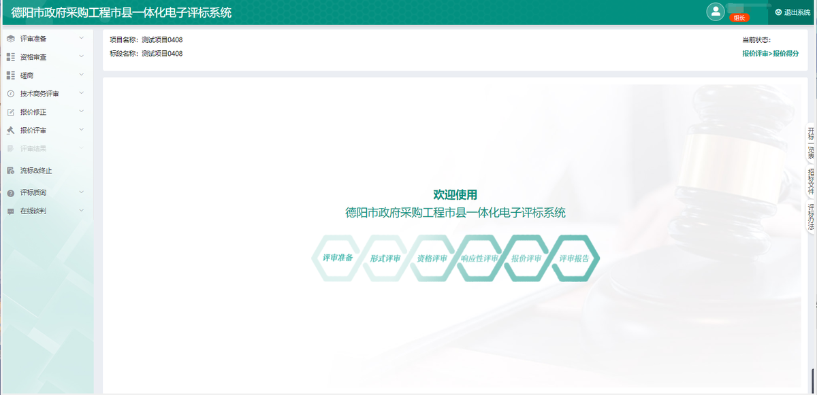The image size is (817, 395).
Task: Open the 评标办法 side tab
Action: [x=811, y=218]
